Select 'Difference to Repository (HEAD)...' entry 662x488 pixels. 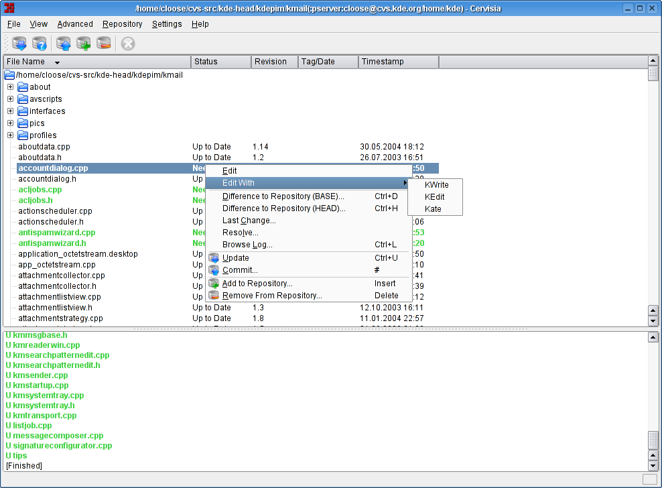pos(283,208)
